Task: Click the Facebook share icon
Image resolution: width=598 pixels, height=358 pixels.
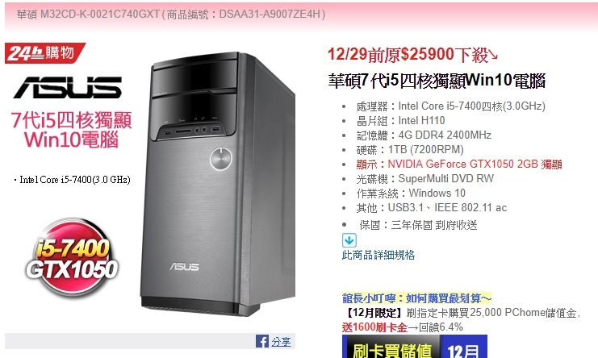Action: [262, 341]
